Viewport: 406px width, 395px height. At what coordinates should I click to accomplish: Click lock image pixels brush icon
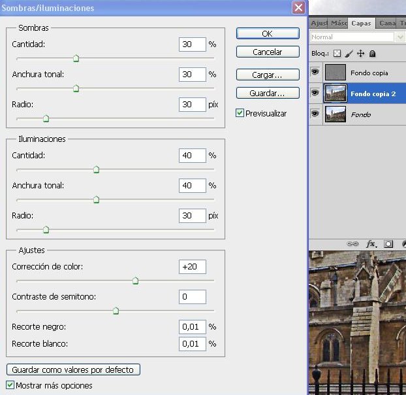pos(349,54)
